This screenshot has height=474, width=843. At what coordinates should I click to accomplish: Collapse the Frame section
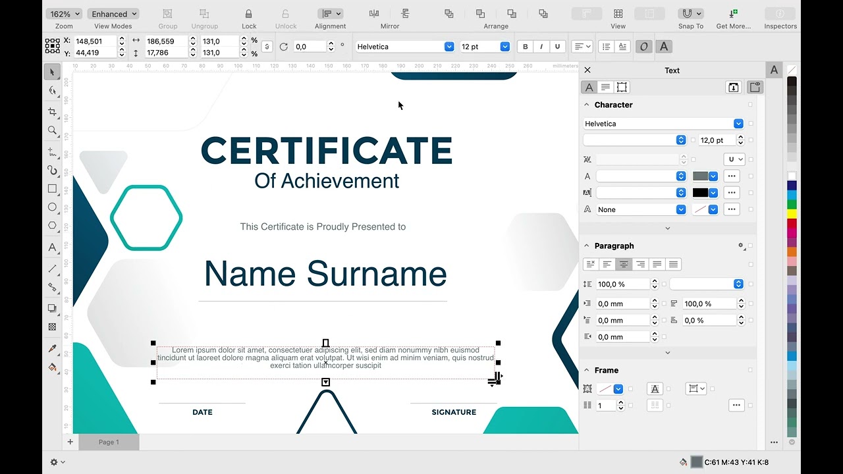(587, 370)
